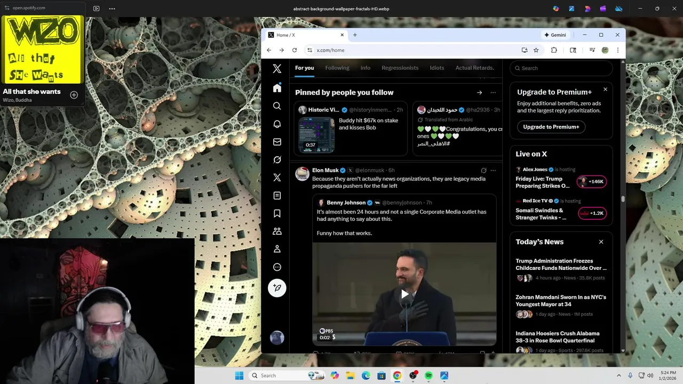Switch to the info tab
The image size is (683, 384).
pos(366,68)
